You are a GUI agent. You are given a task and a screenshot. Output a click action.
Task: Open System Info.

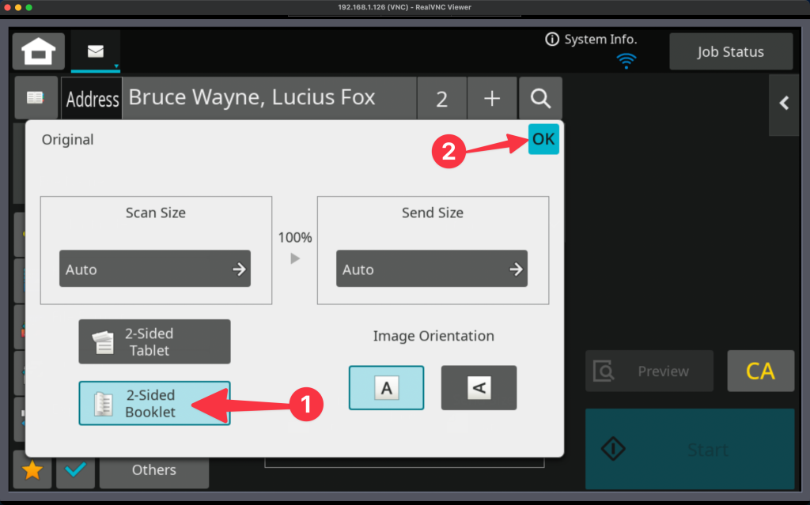[591, 40]
